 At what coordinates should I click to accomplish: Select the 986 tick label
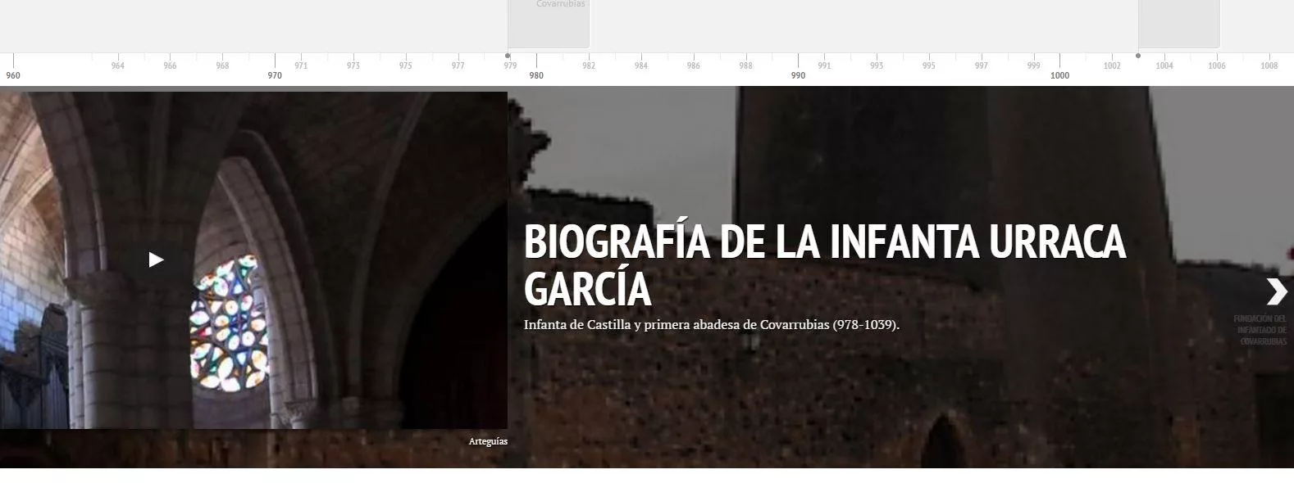(693, 66)
